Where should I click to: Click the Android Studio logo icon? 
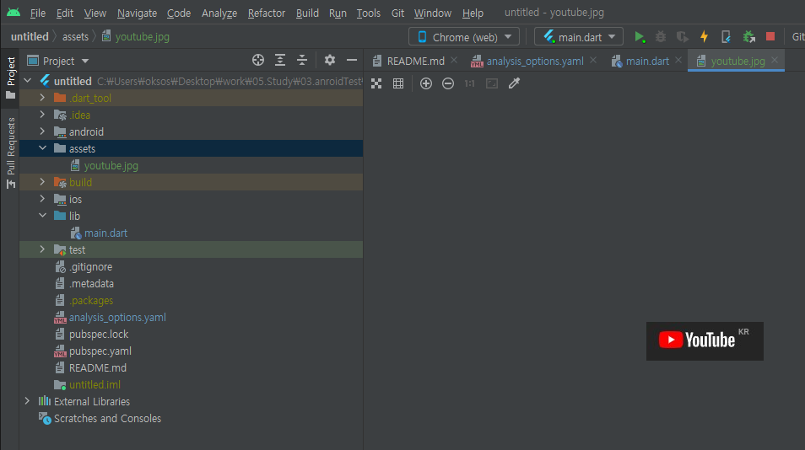point(14,13)
